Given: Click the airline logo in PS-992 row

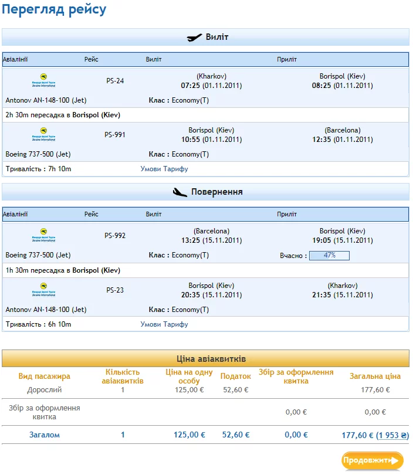Looking at the screenshot, I should pyautogui.click(x=43, y=235).
